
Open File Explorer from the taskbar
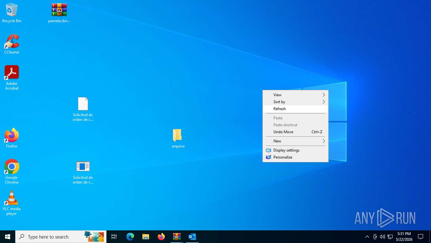tap(146, 237)
